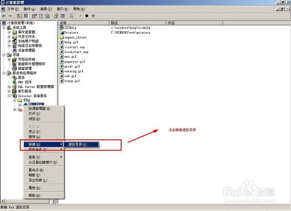291x211 pixels.
Task: Select the warning.gif file row
Action: (72, 71)
